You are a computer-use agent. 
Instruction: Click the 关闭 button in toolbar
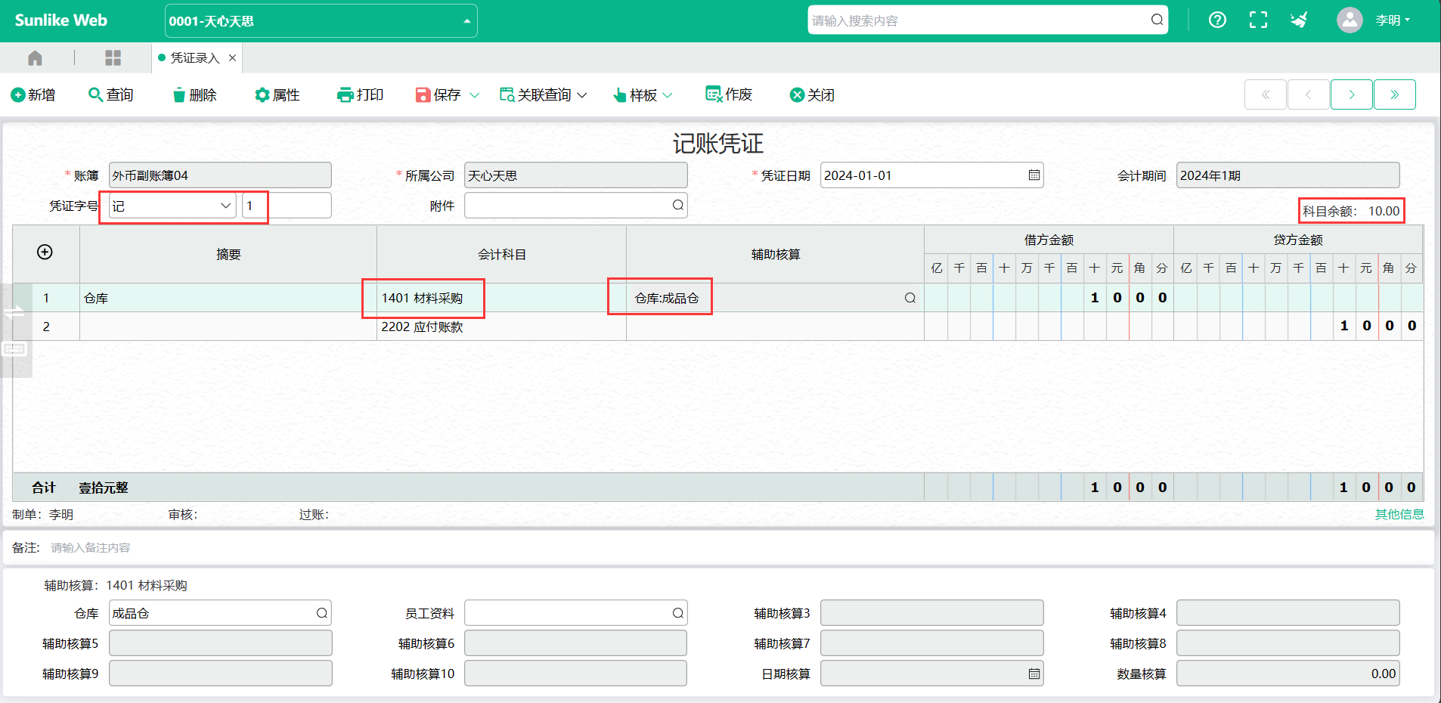[812, 95]
